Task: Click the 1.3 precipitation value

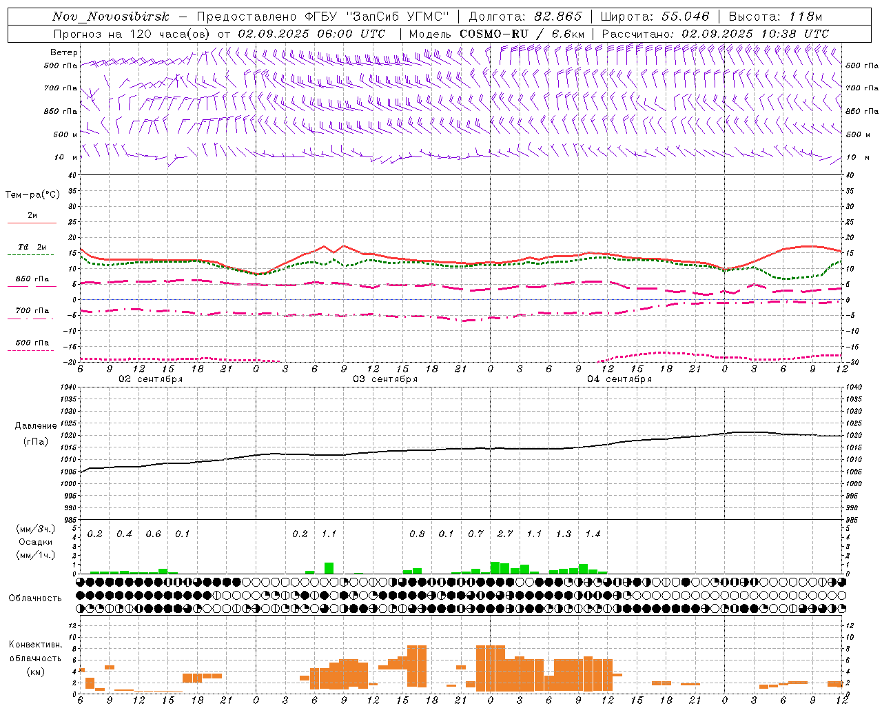Action: [x=563, y=534]
